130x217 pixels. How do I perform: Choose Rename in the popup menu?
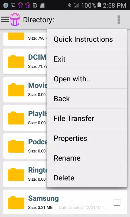pos(87,158)
